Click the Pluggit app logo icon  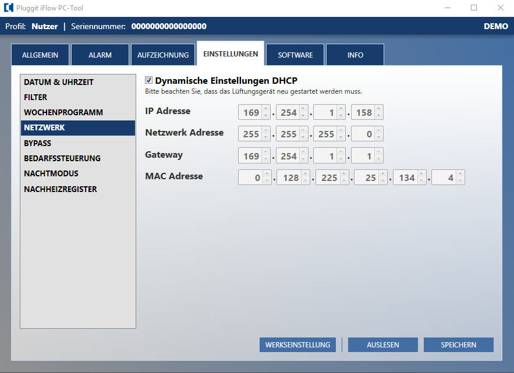point(8,8)
